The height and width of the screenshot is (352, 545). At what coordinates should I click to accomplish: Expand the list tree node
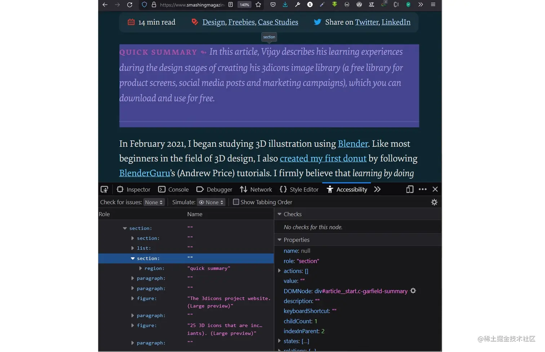point(133,248)
